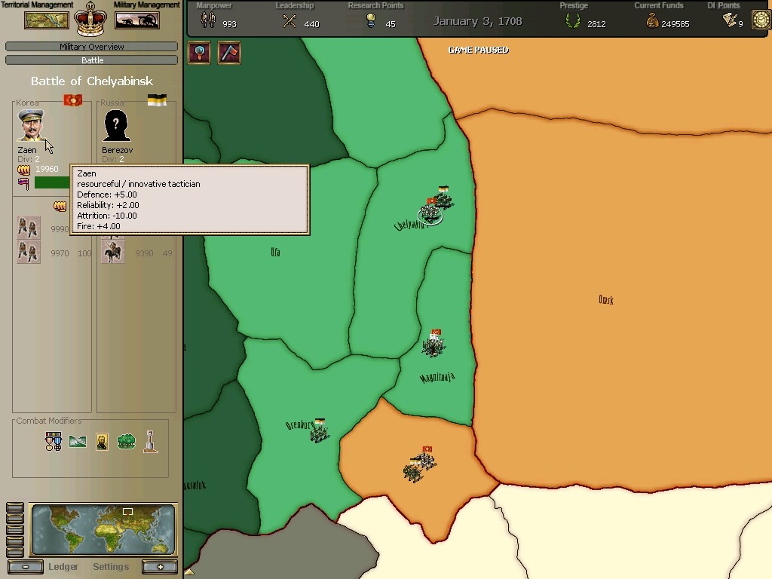772x579 pixels.
Task: Click fist strength icon beside 19960
Action: coord(23,170)
